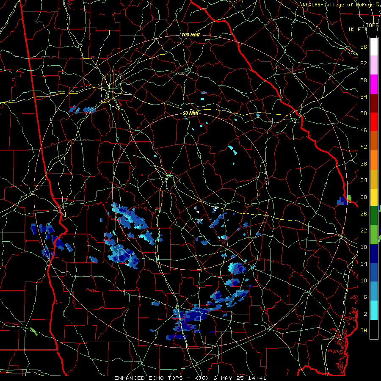Click the magenta legend swatch
The height and width of the screenshot is (381, 381).
pos(374,84)
